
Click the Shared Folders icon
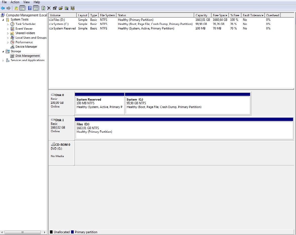pos(12,33)
